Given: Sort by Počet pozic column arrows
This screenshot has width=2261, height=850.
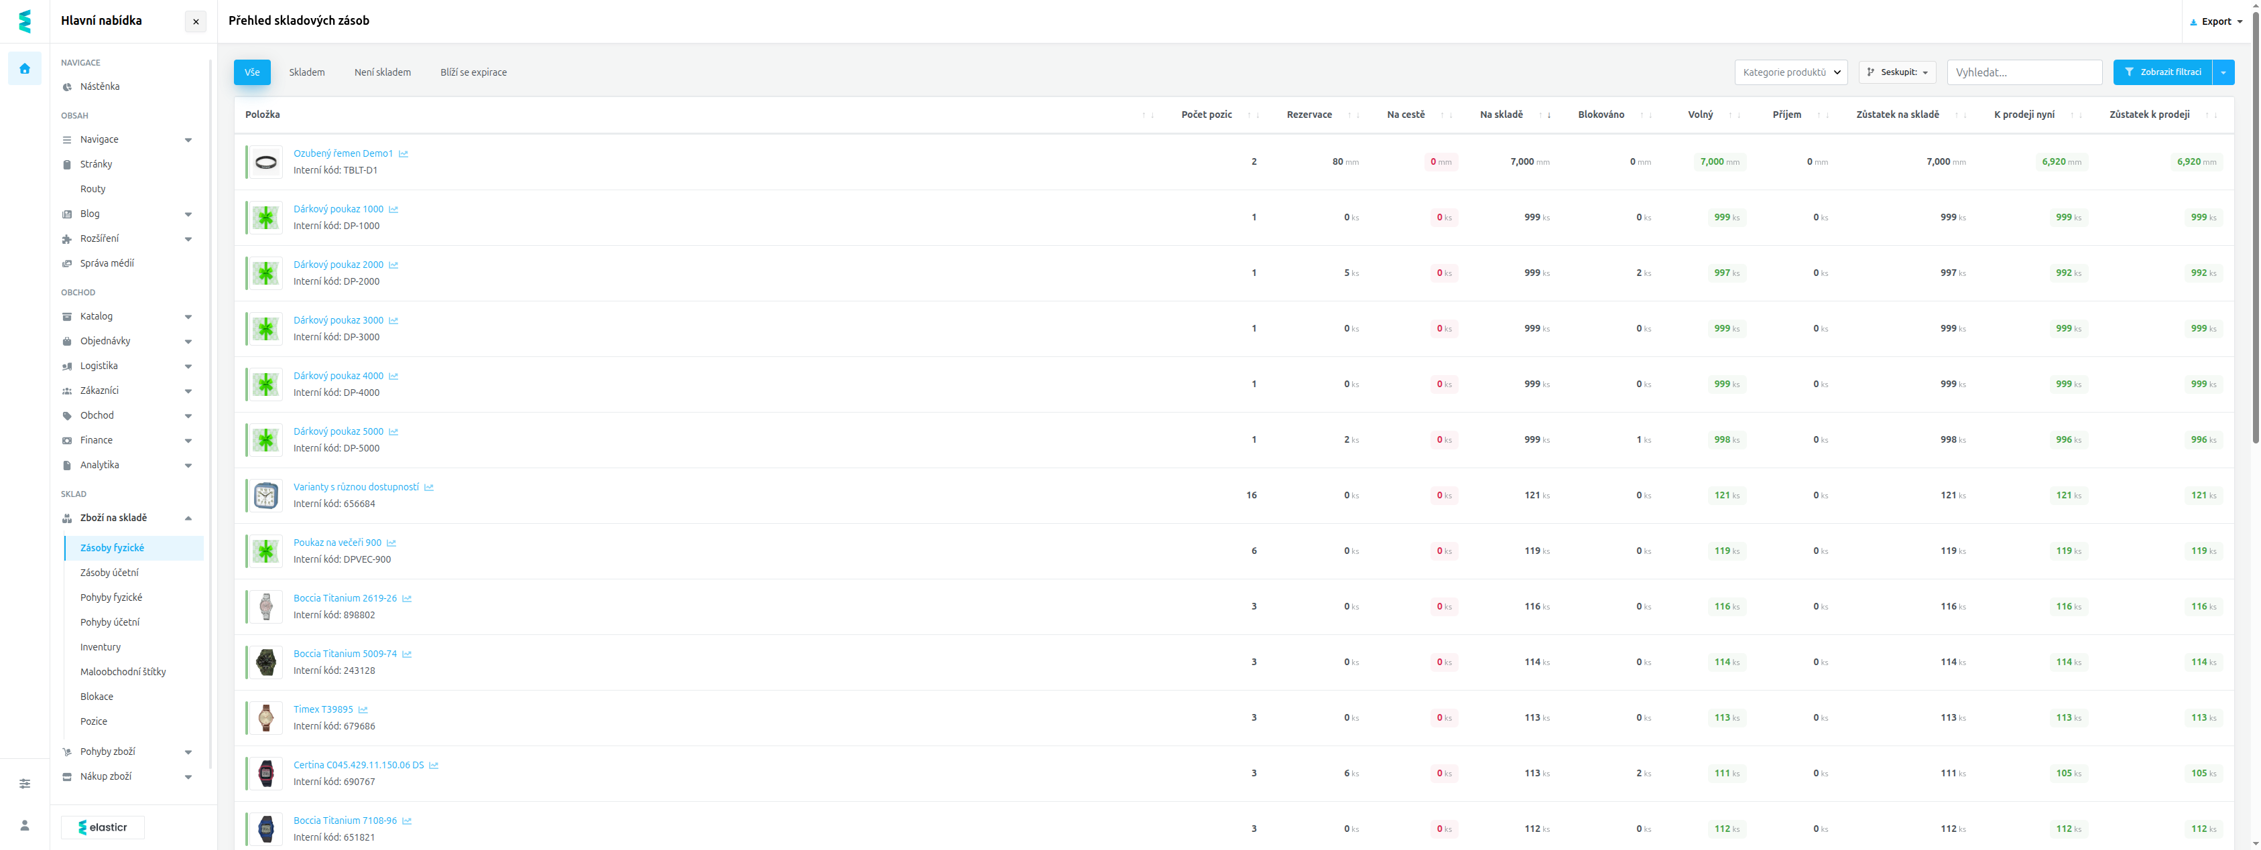Looking at the screenshot, I should (1254, 115).
